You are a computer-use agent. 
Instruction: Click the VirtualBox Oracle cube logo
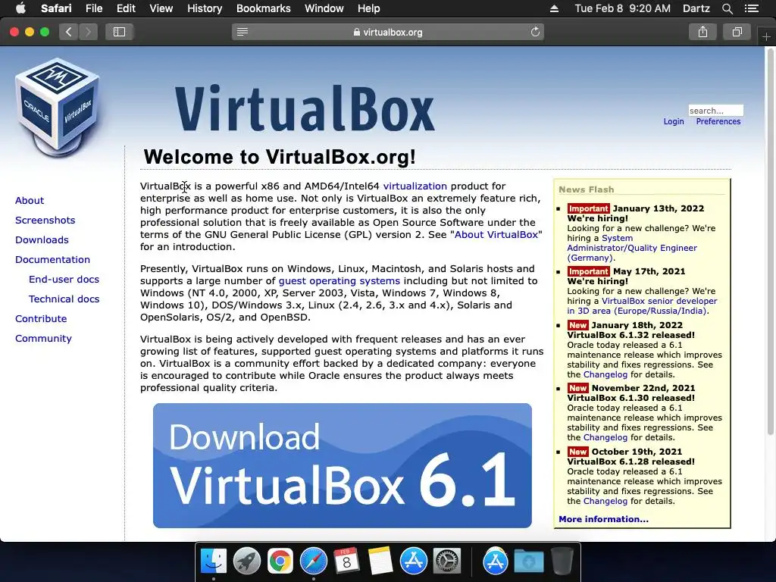pos(58,107)
